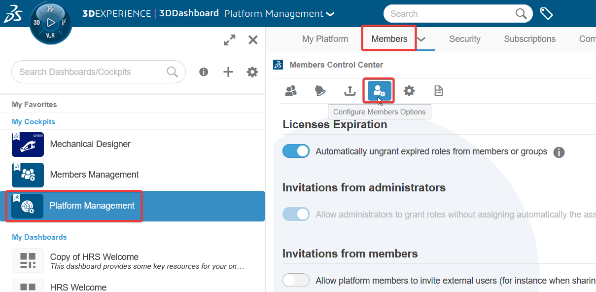This screenshot has width=596, height=292.
Task: Toggle allow administrators to grant roles switch
Action: (296, 214)
